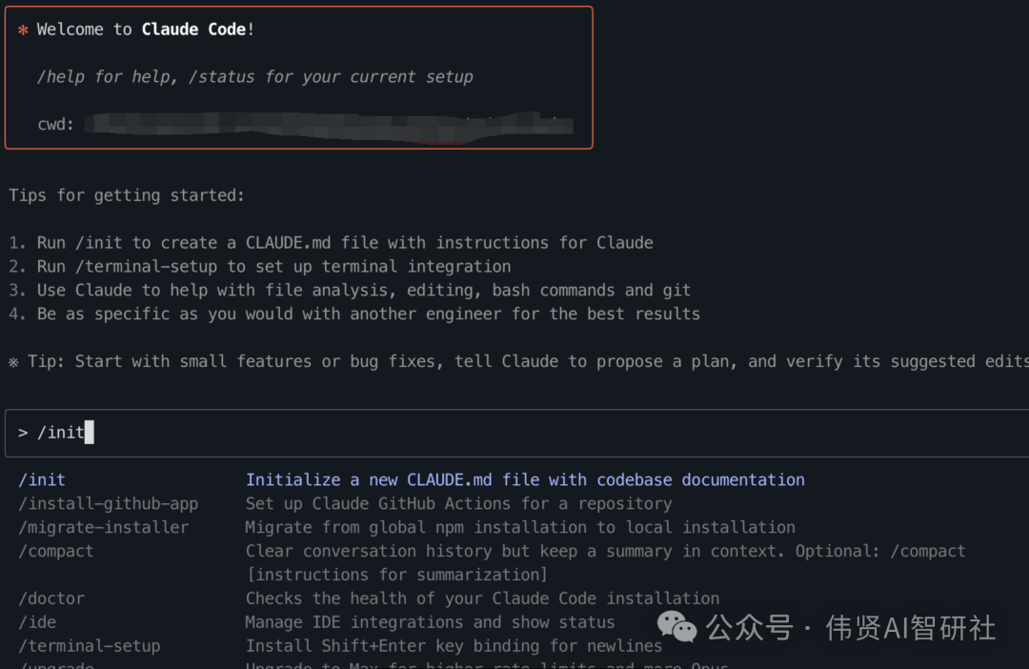1029x669 pixels.
Task: Select the /ide command suggestion
Action: tap(37, 622)
